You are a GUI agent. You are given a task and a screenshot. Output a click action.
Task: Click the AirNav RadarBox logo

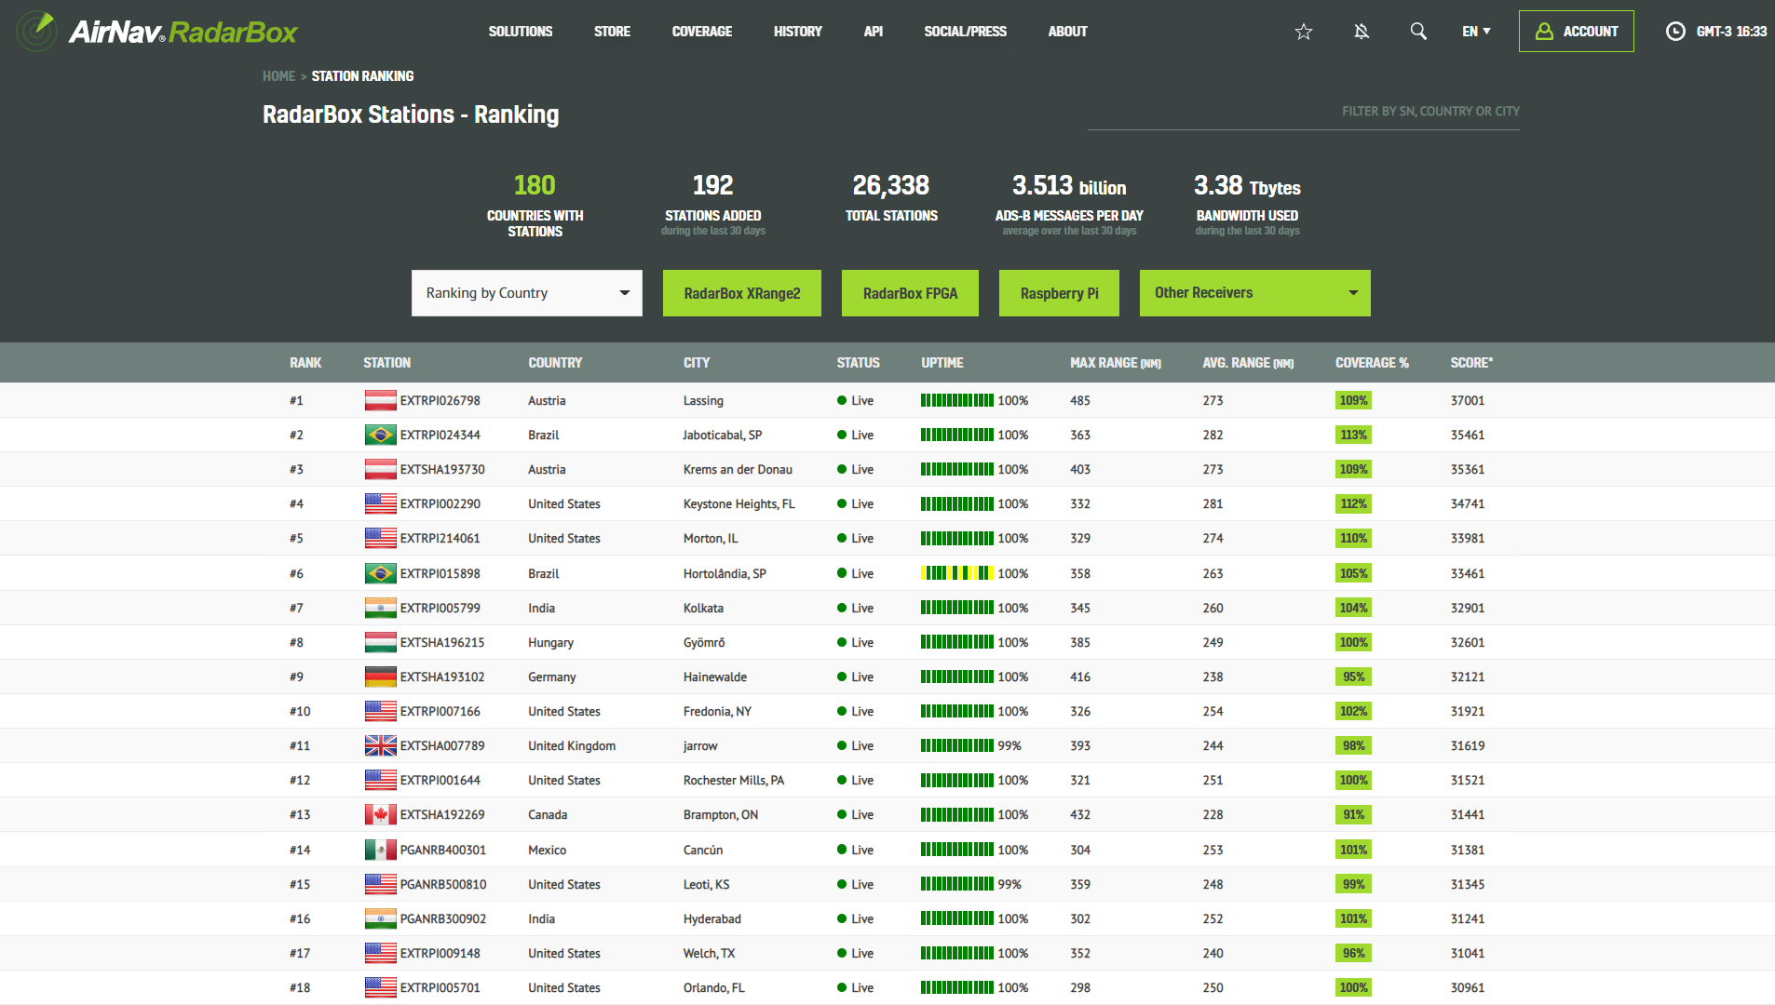point(156,32)
